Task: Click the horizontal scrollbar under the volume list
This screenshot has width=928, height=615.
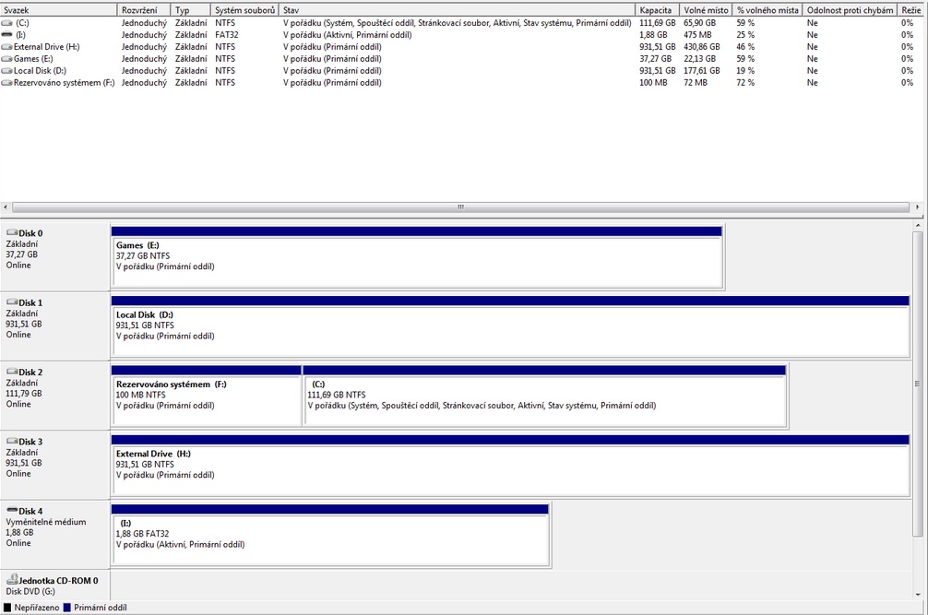Action: (460, 207)
